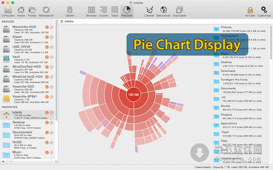Click the 103 GB center of pie chart

click(x=134, y=95)
